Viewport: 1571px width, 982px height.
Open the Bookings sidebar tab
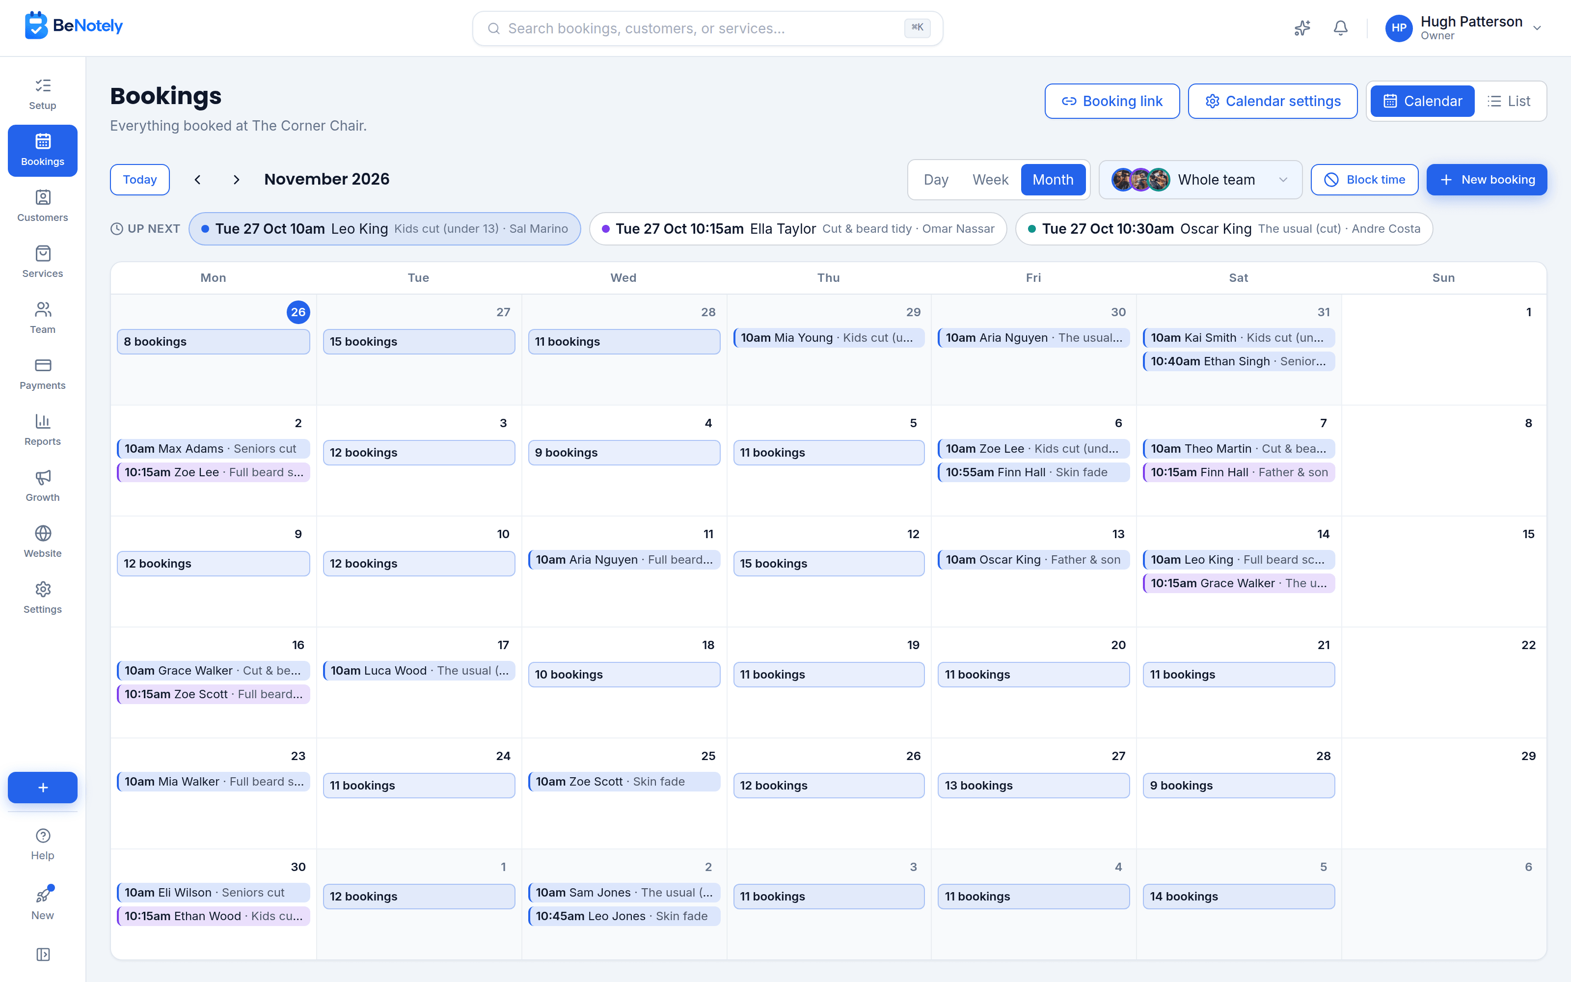point(43,150)
